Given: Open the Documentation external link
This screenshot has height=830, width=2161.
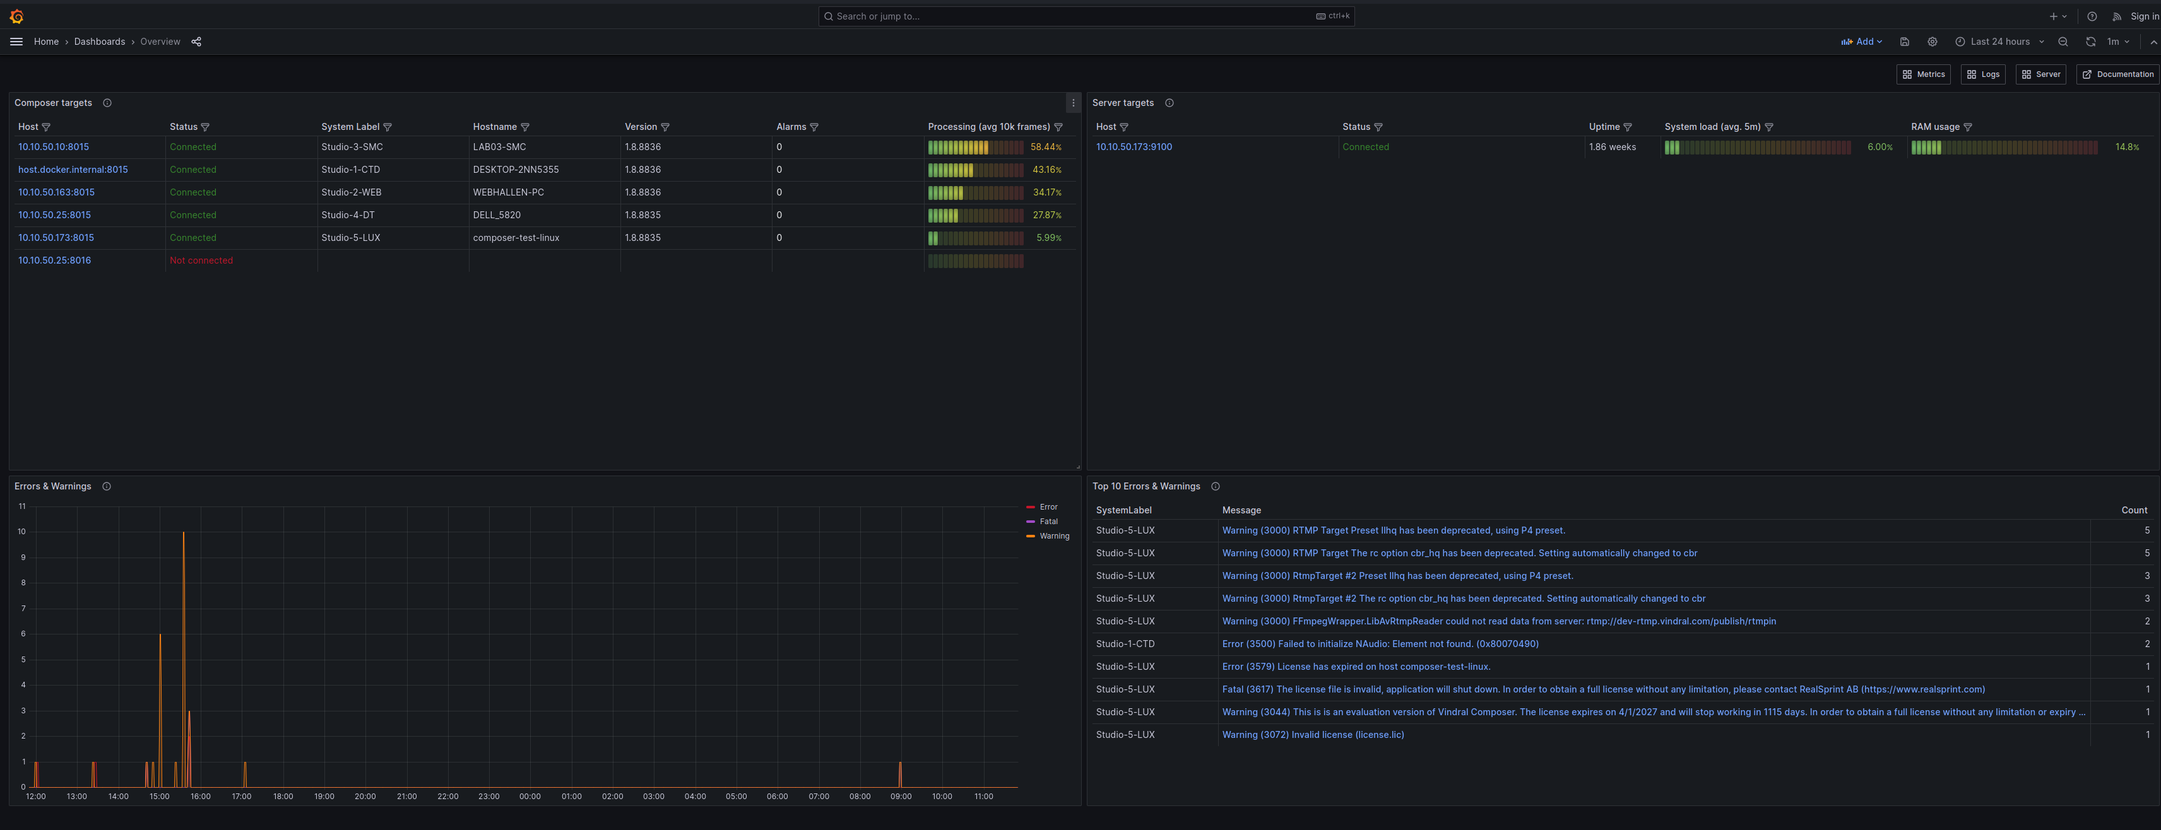Looking at the screenshot, I should pos(2117,74).
